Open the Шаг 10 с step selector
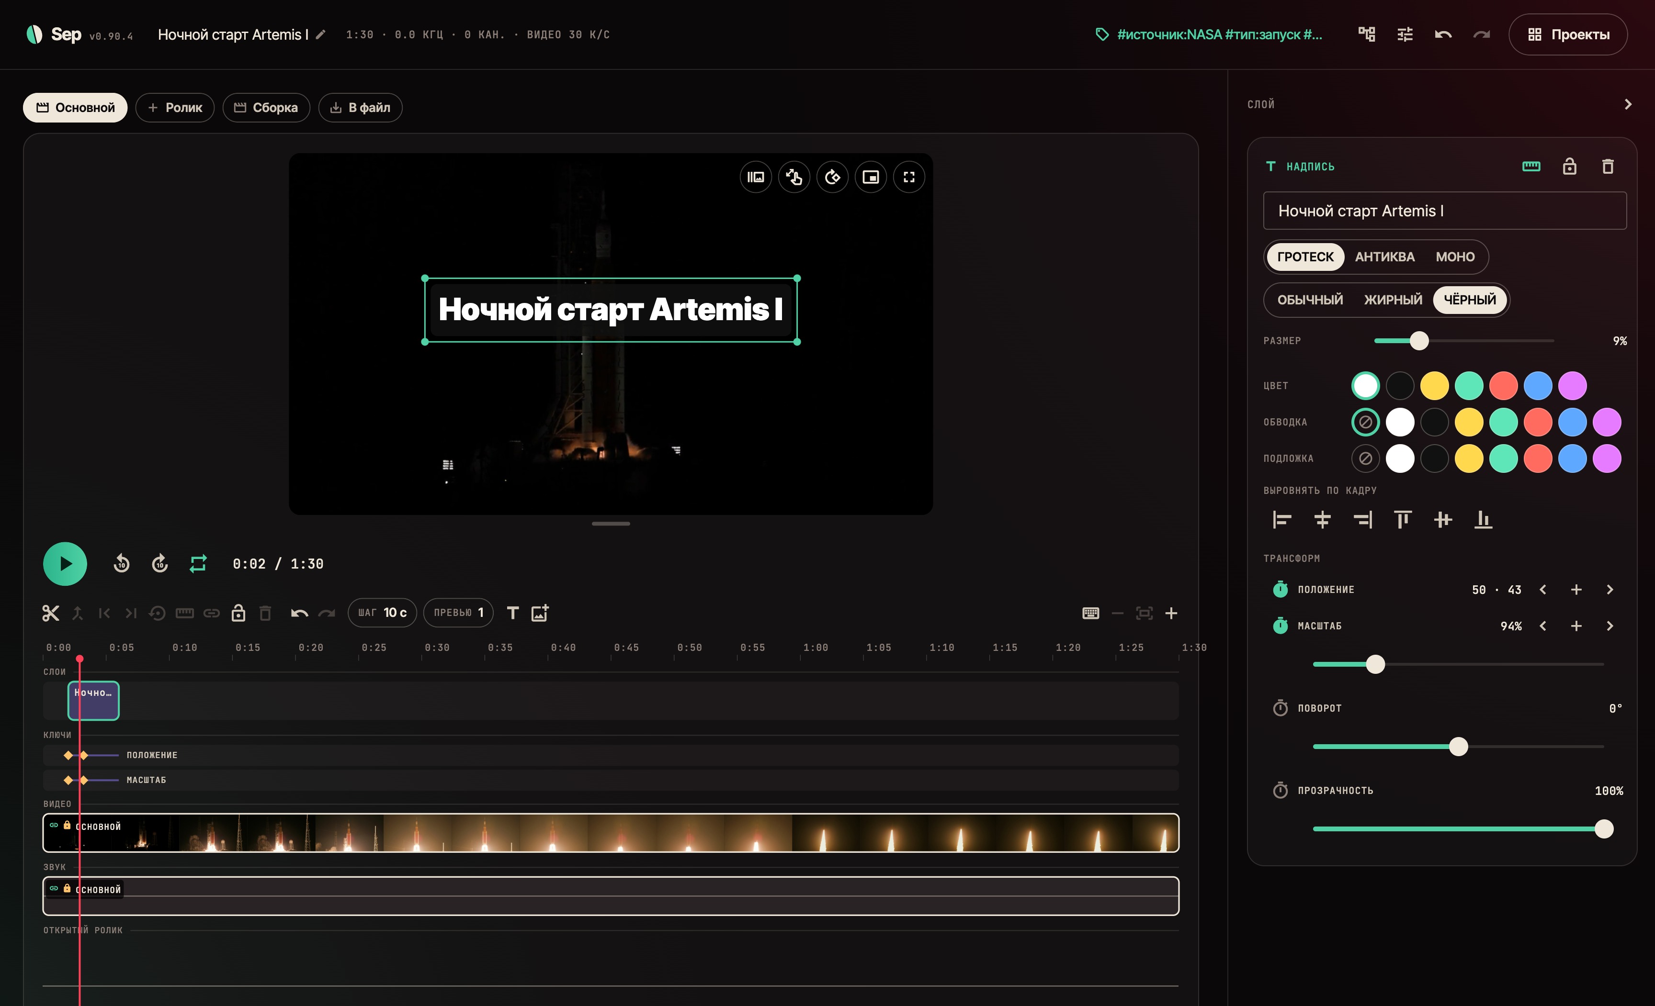The image size is (1655, 1006). [382, 613]
